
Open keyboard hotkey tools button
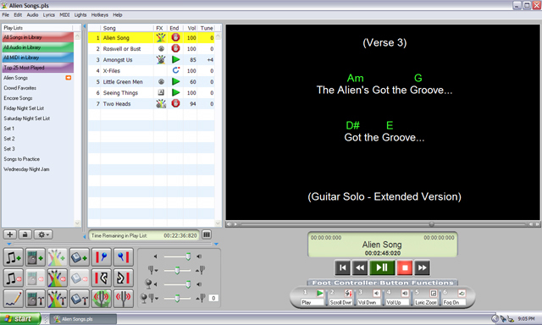(79, 299)
